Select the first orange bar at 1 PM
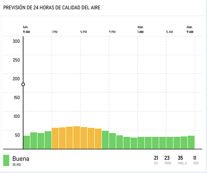The width and height of the screenshot is (207, 173). 55,138
